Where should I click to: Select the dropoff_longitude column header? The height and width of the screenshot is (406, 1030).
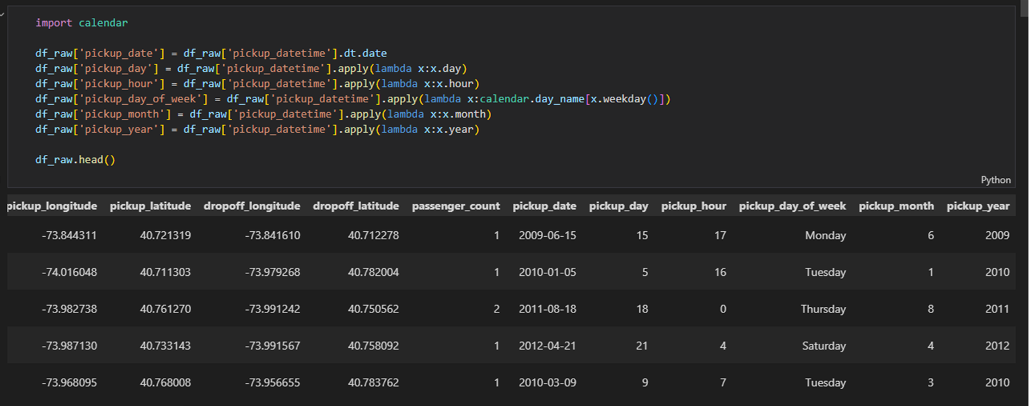coord(251,206)
